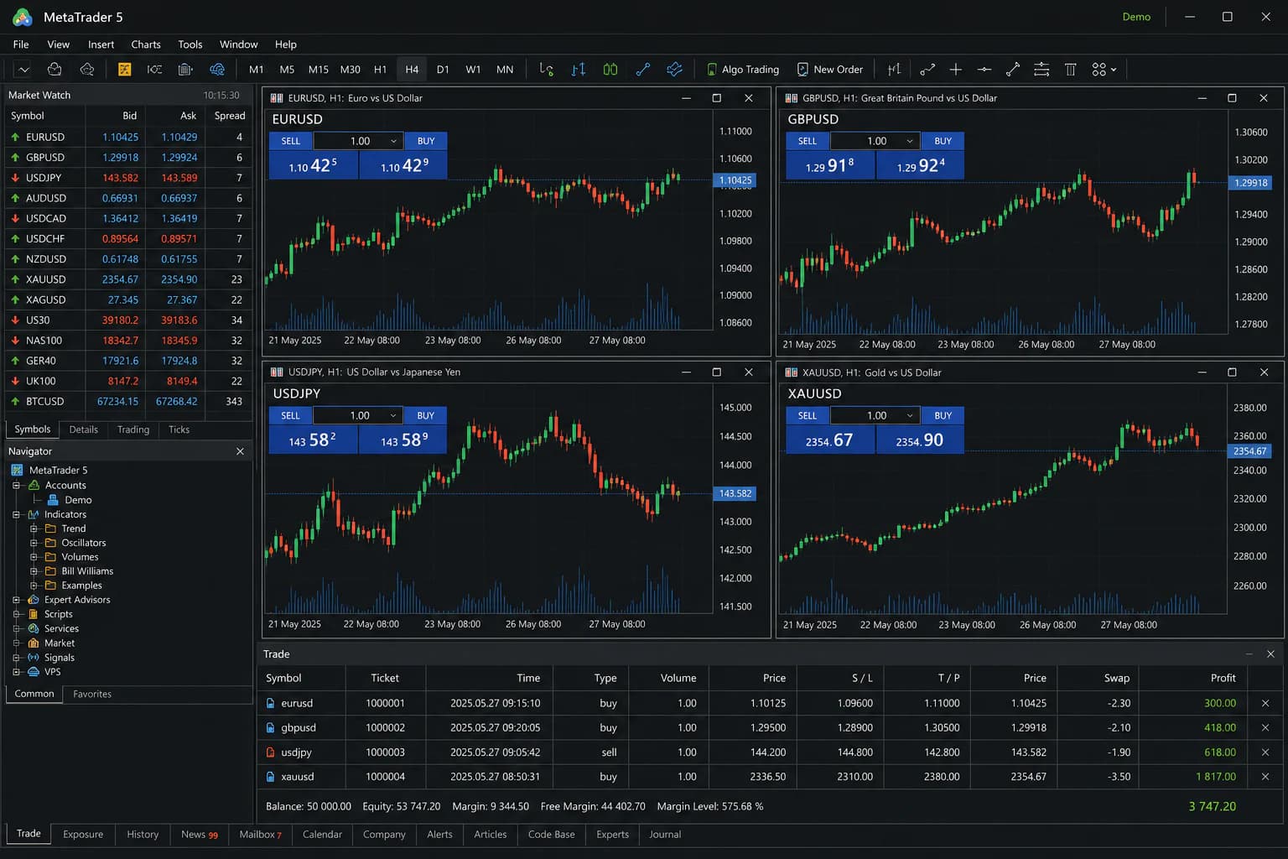
Task: Open the Journal tab
Action: [x=665, y=835]
